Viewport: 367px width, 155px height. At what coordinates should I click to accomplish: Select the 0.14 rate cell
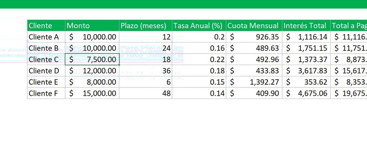tap(199, 93)
